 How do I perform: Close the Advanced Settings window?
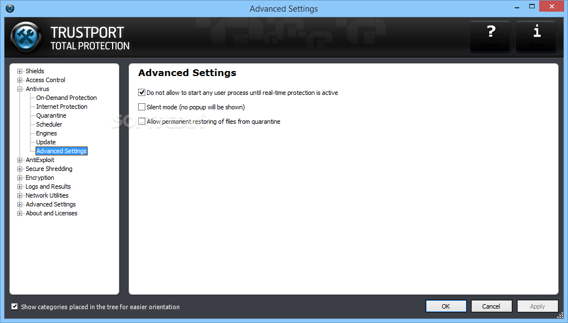click(x=552, y=6)
